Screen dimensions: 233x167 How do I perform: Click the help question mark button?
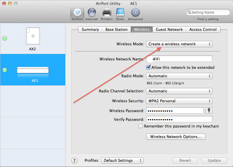click(x=75, y=161)
